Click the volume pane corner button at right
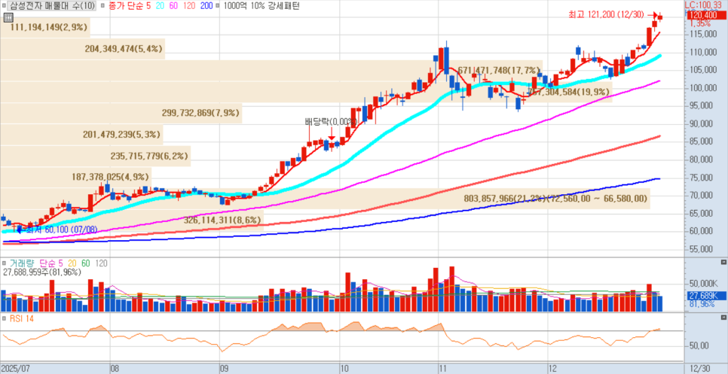Viewport: 728px width, 374px height. (723, 263)
